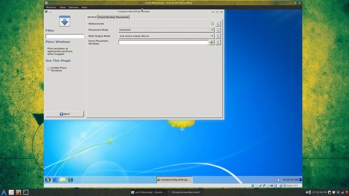Reset Force Placement Windows with its icon
The height and width of the screenshot is (196, 349).
tap(218, 42)
